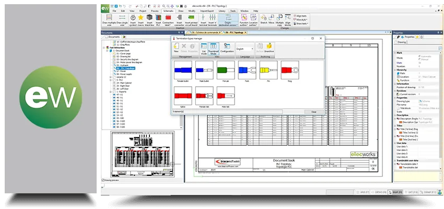The width and height of the screenshot is (444, 209).
Task: Select the Manual mark mode radio
Action: [419, 59]
